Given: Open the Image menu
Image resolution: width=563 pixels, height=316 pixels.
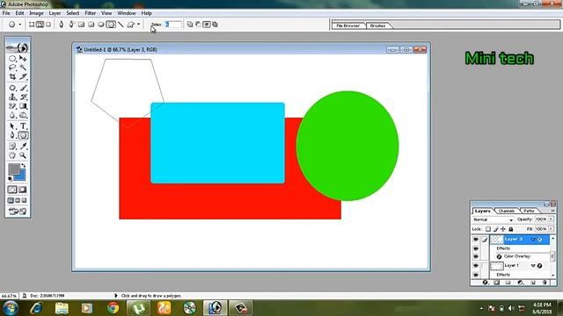Looking at the screenshot, I should click(36, 13).
